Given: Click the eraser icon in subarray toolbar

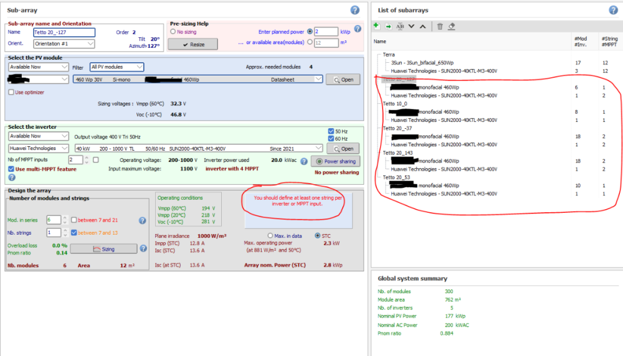Looking at the screenshot, I should click(452, 26).
